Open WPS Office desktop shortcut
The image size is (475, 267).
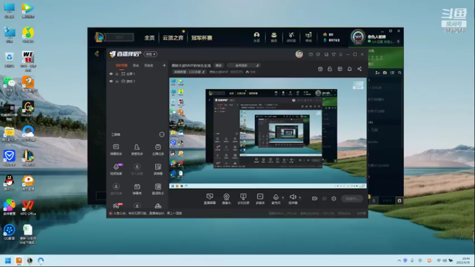[28, 208]
